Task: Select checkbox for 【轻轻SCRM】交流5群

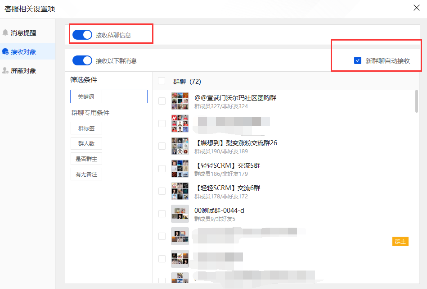Action: coord(162,169)
